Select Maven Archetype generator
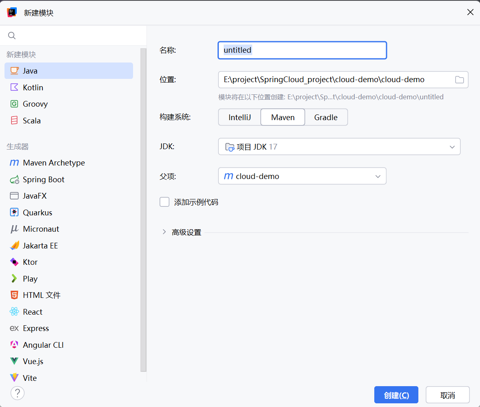This screenshot has height=407, width=480. (x=53, y=163)
